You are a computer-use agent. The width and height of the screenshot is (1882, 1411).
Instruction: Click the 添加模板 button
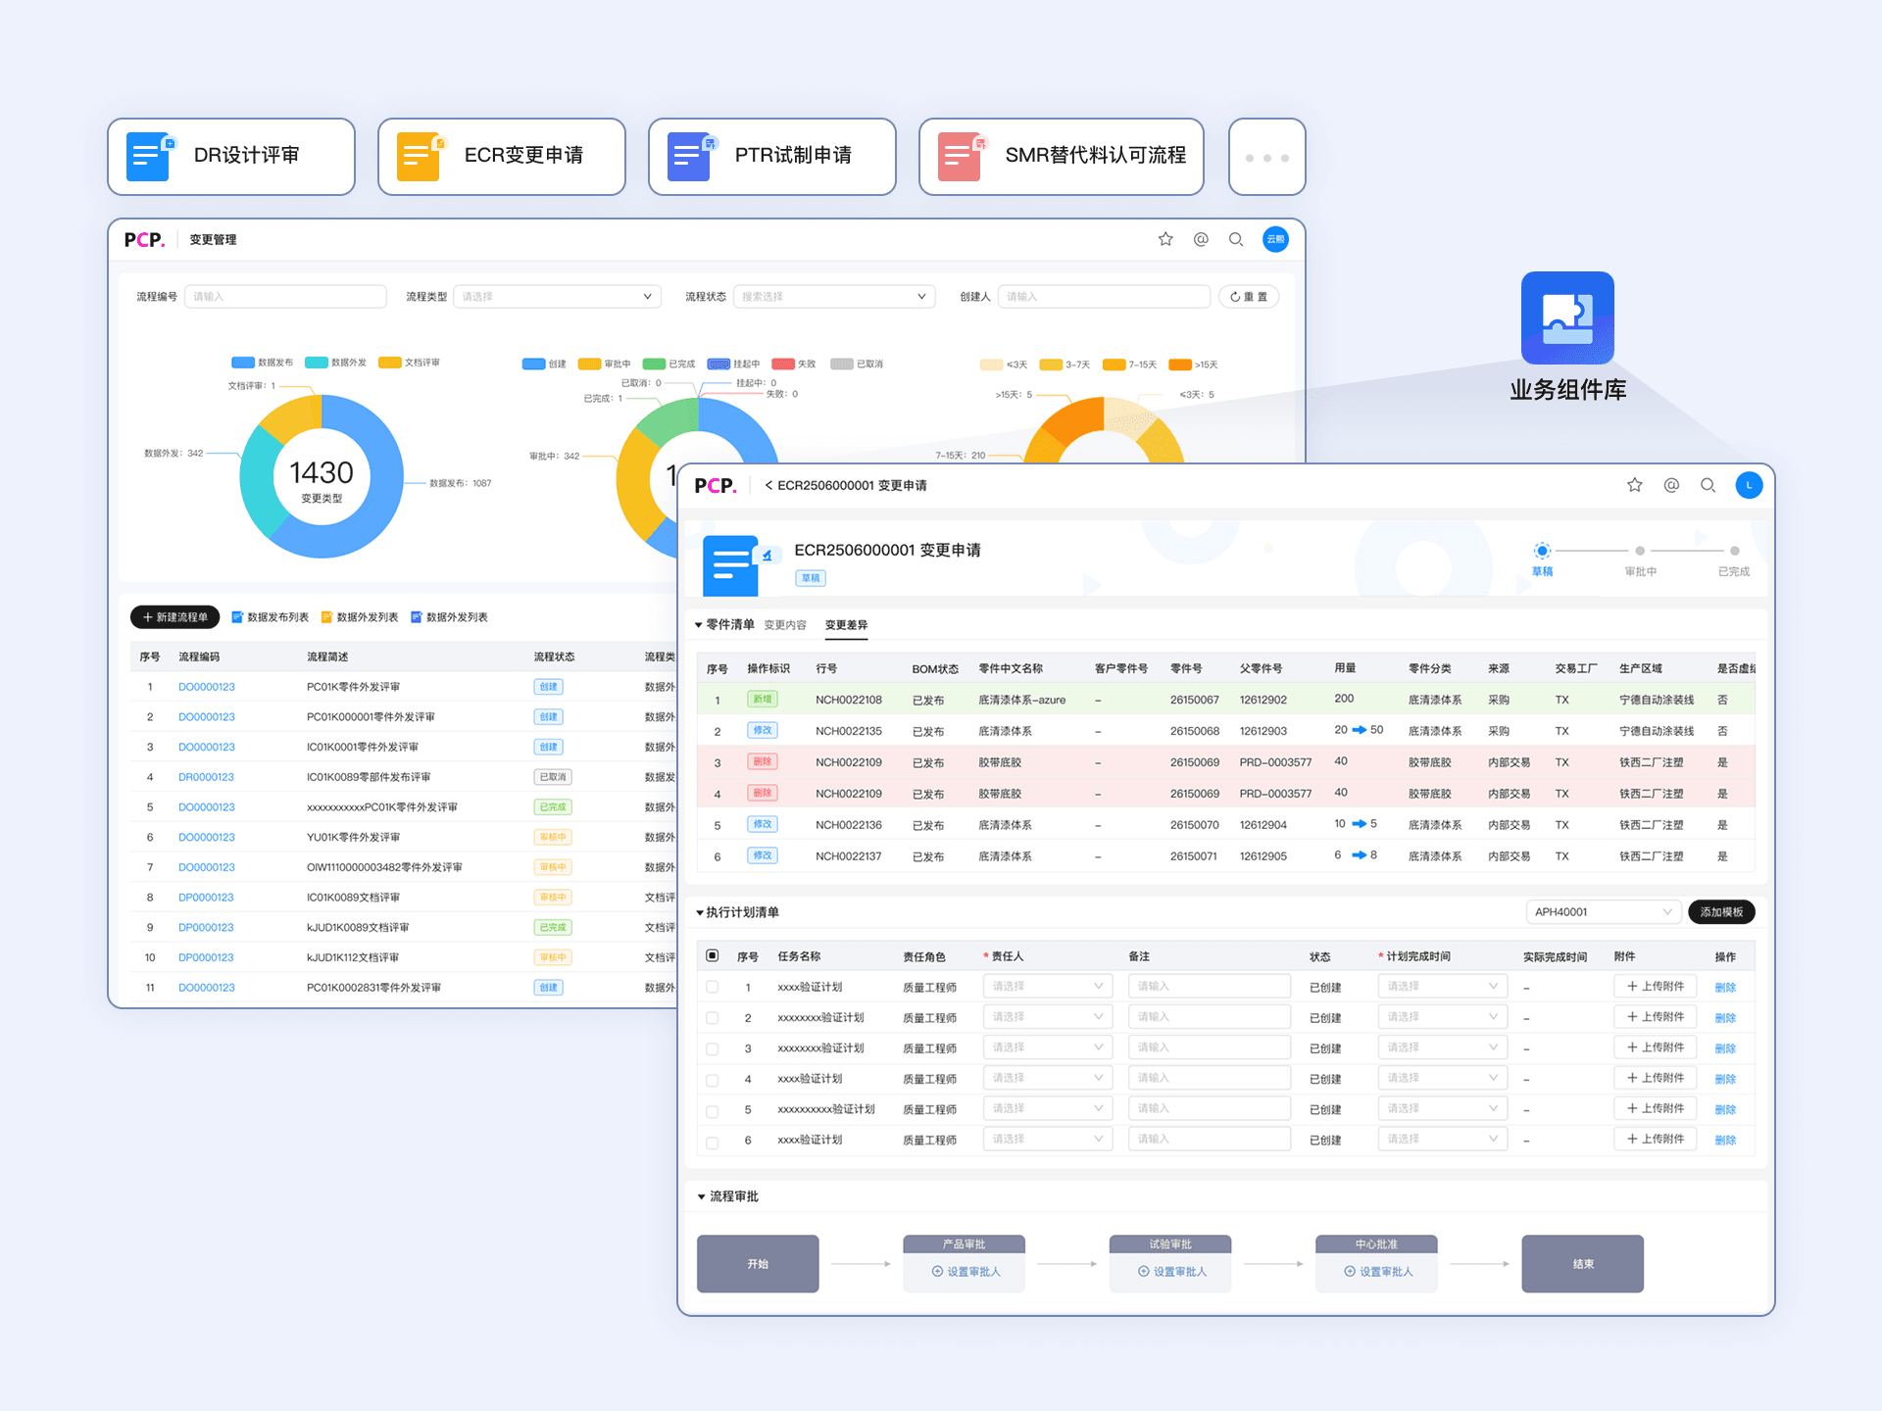click(1721, 912)
